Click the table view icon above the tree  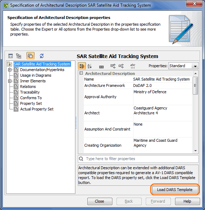coord(11,56)
